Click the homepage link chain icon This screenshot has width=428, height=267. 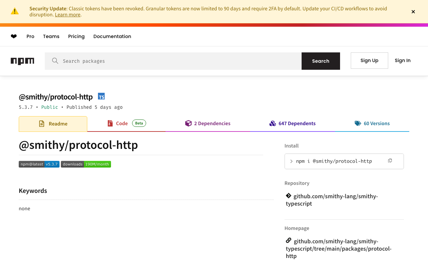click(289, 241)
